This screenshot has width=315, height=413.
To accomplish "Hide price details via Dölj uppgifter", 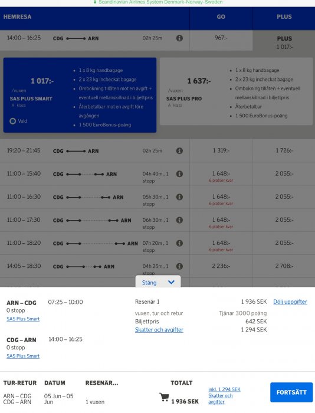I will click(290, 302).
